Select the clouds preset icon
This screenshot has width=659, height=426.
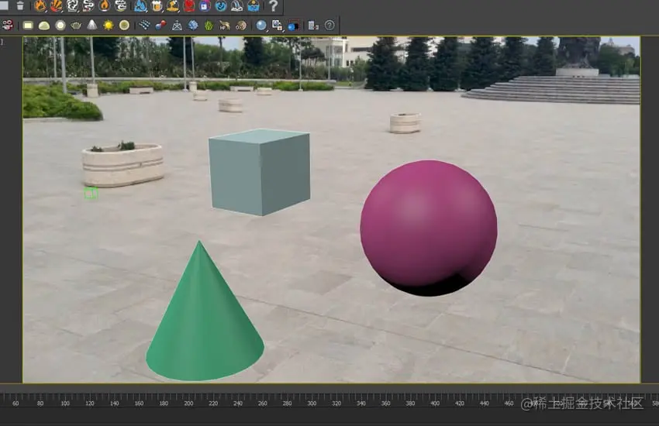click(x=121, y=5)
